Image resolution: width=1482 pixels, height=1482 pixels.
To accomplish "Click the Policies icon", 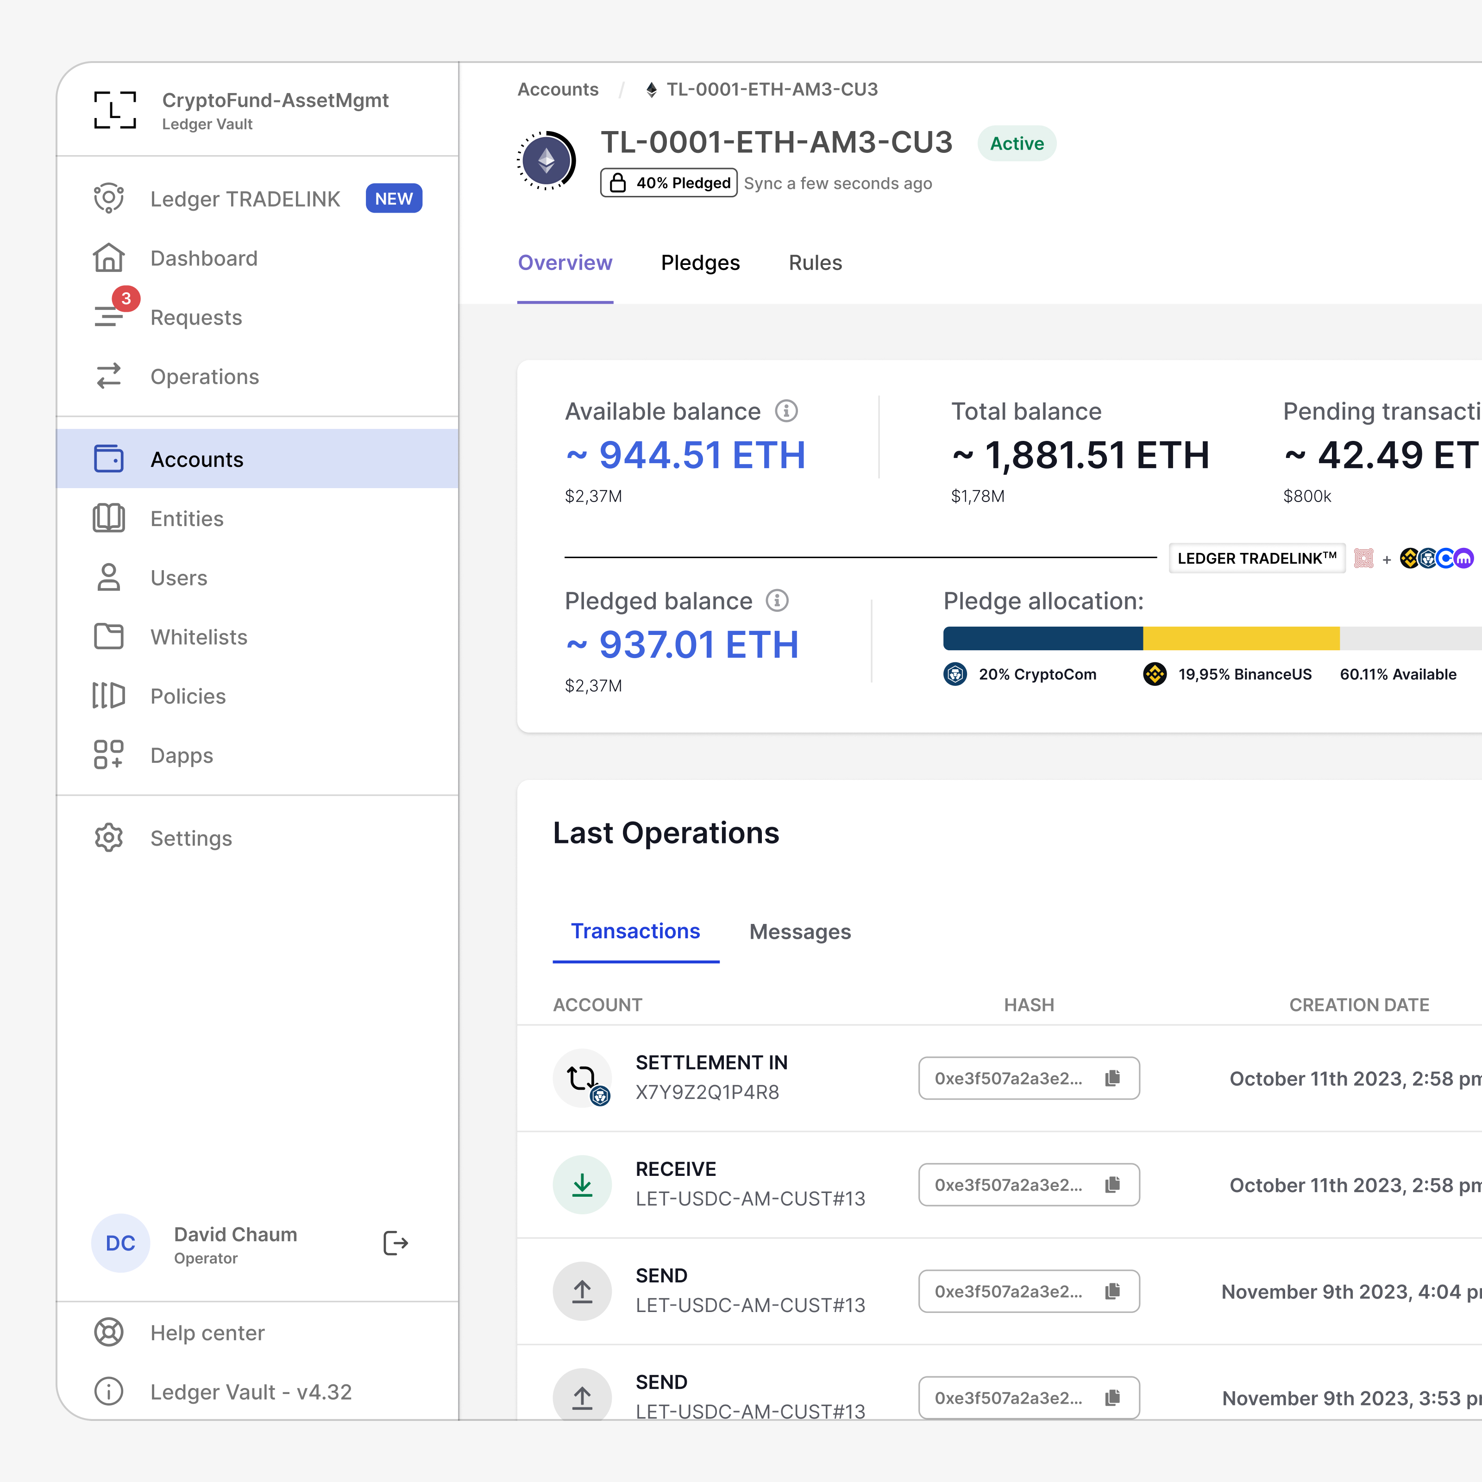I will click(109, 695).
